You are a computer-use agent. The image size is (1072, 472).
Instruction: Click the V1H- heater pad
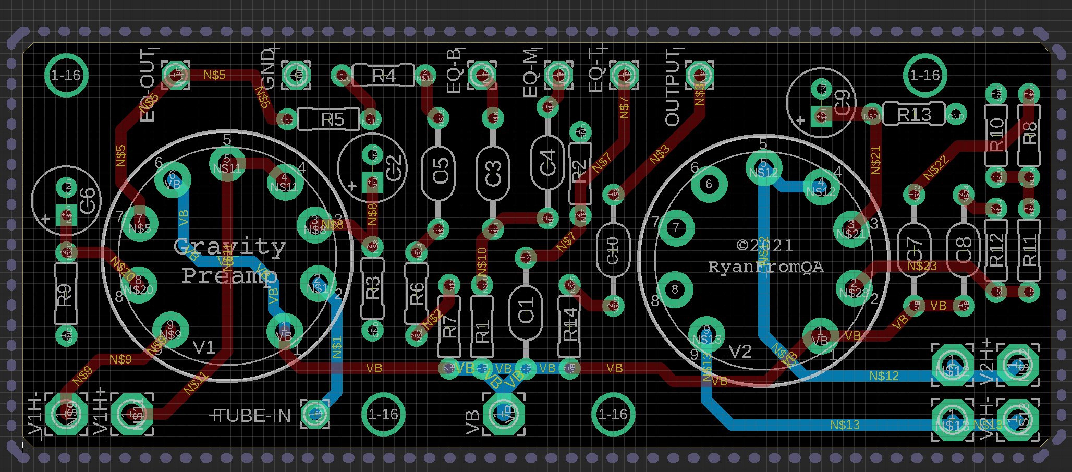pyautogui.click(x=66, y=414)
